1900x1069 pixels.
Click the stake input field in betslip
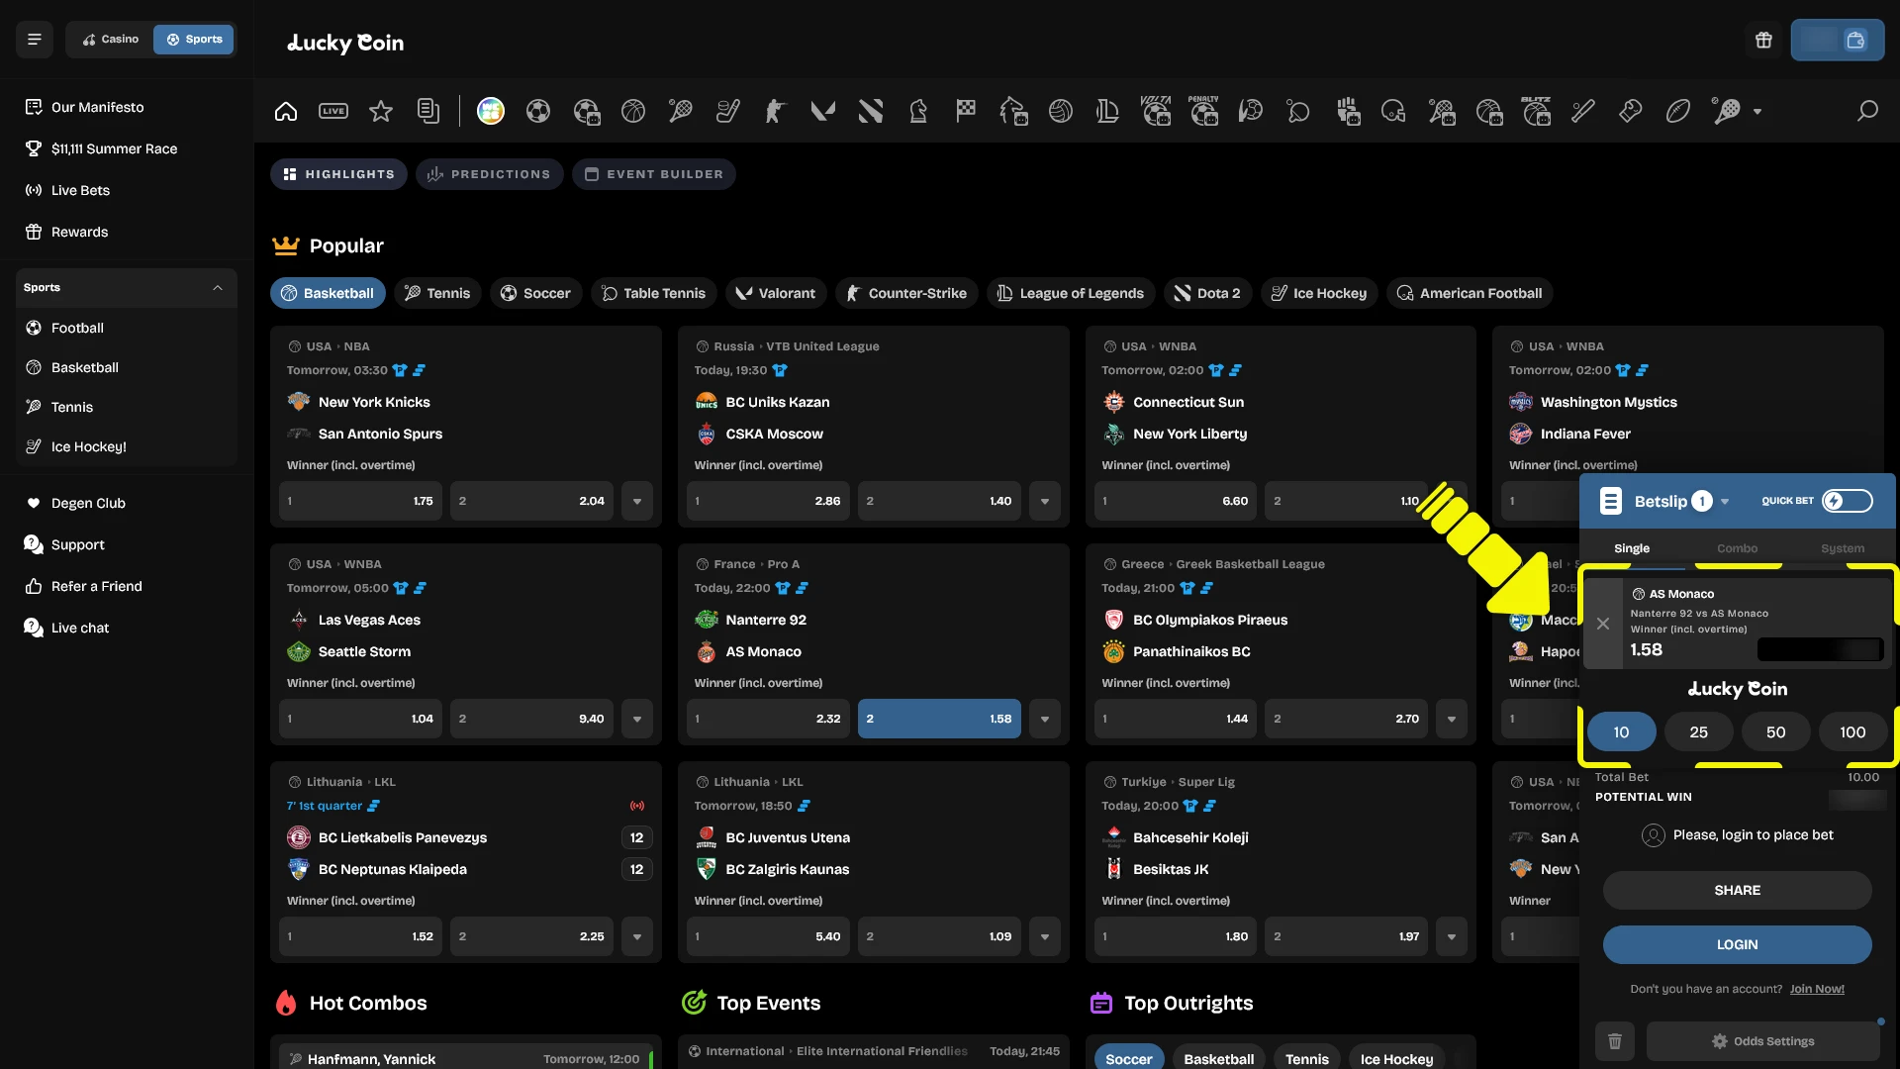pyautogui.click(x=1820, y=650)
